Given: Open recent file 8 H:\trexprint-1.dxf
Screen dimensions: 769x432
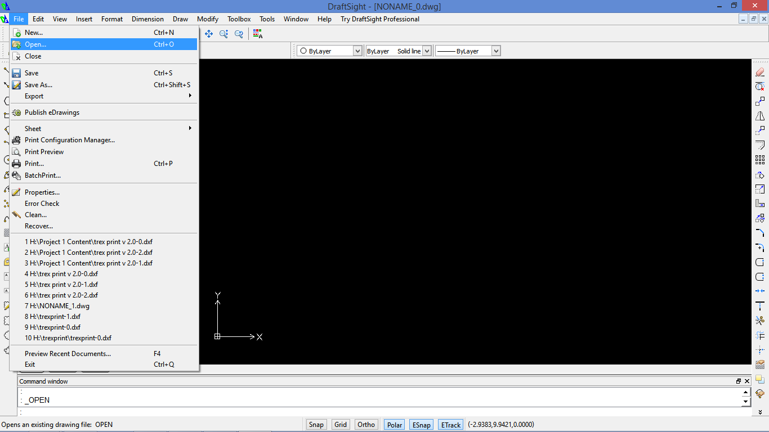Looking at the screenshot, I should tap(104, 317).
